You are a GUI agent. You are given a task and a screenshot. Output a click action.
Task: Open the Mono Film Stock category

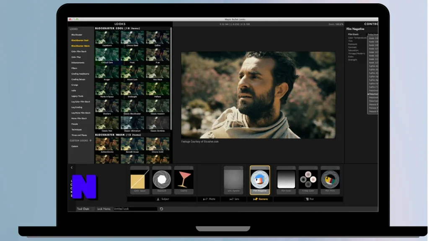pos(79,118)
